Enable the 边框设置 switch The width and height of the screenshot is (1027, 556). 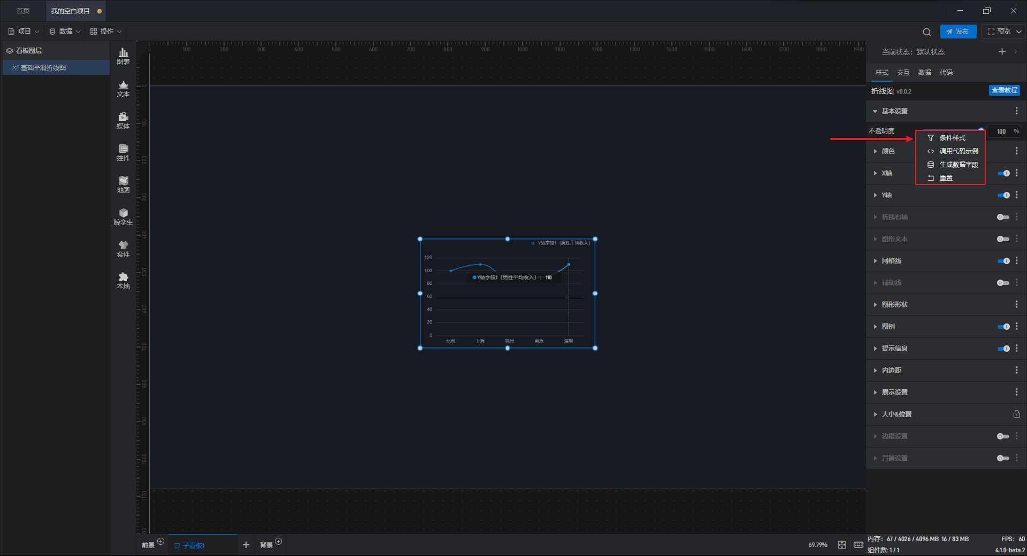(x=1003, y=436)
